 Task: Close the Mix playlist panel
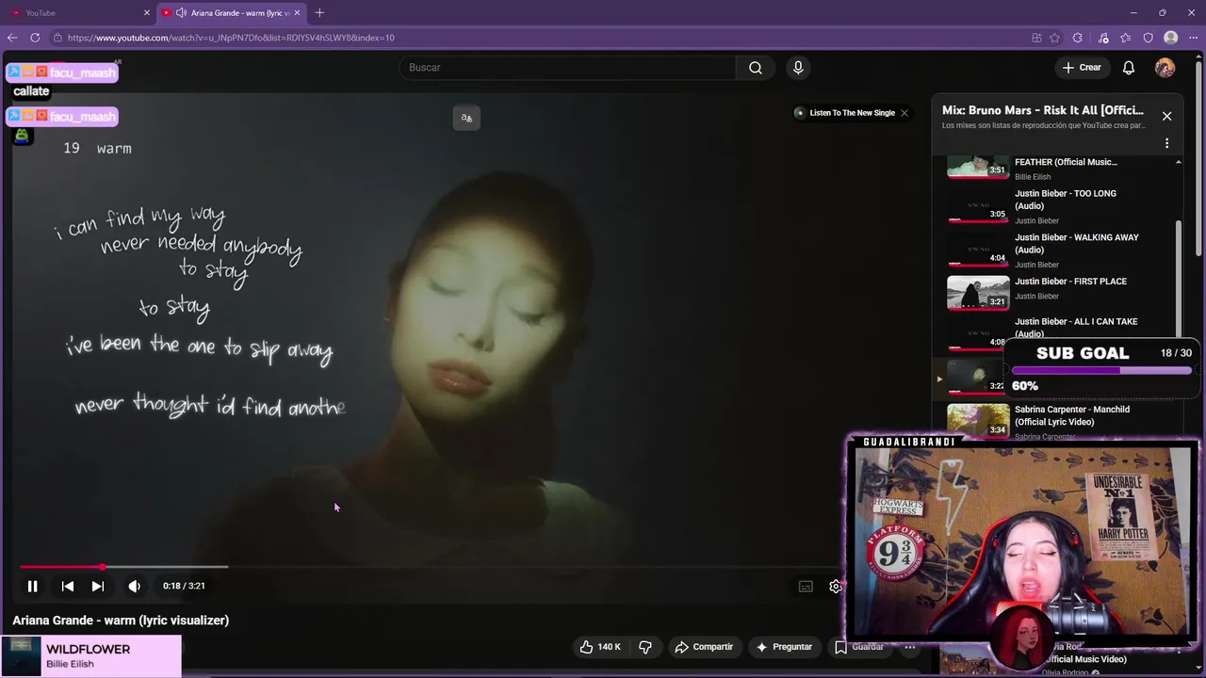[x=1166, y=116]
